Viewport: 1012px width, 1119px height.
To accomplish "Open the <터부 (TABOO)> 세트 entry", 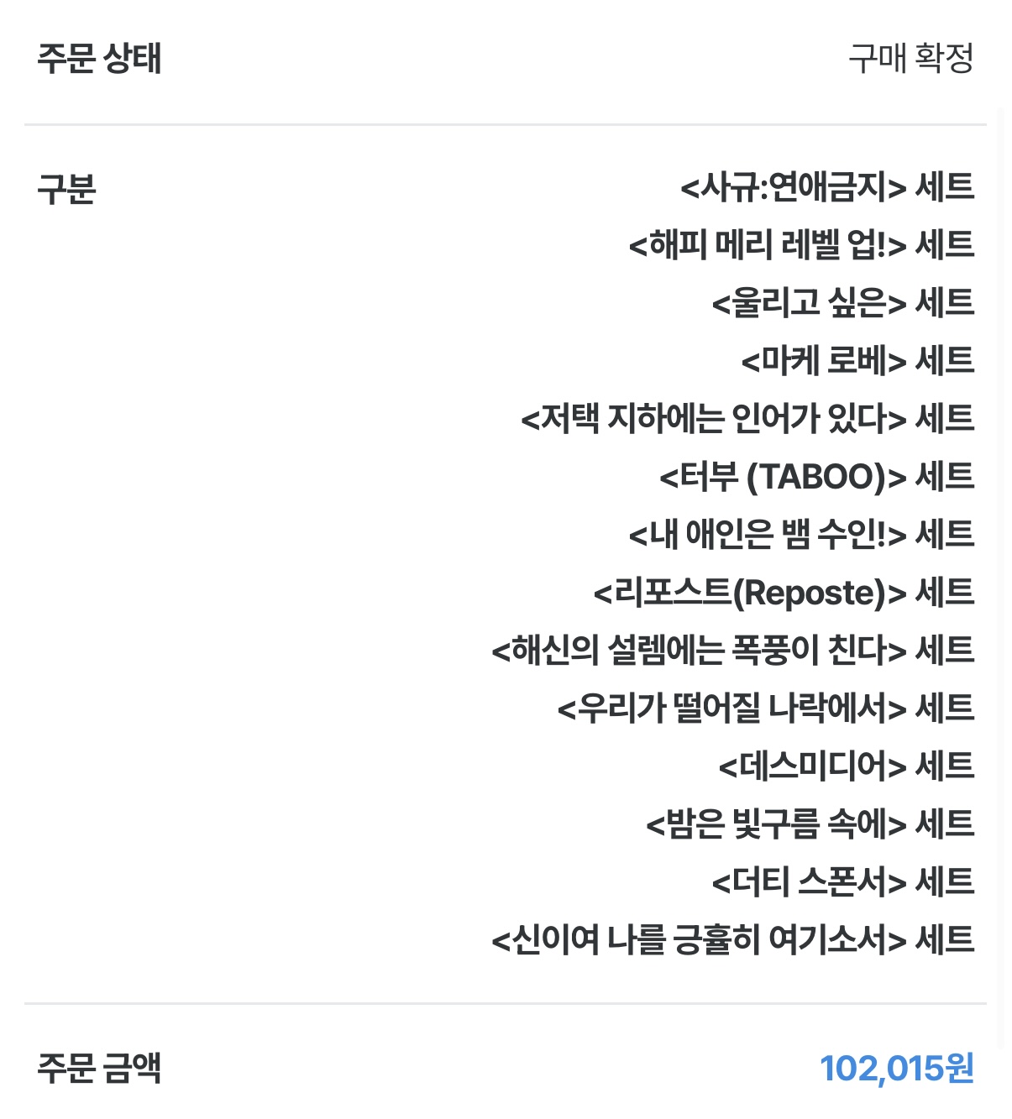I will pos(815,477).
